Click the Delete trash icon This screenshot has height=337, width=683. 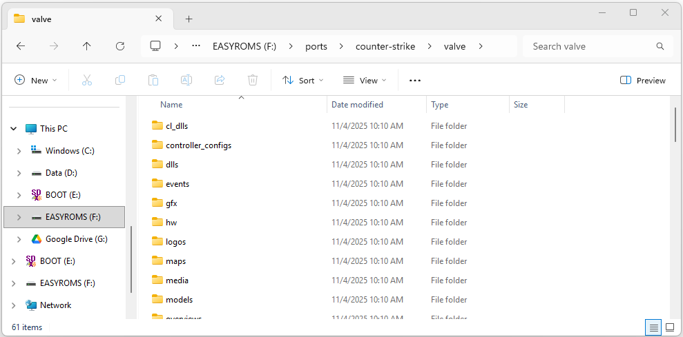(x=253, y=80)
